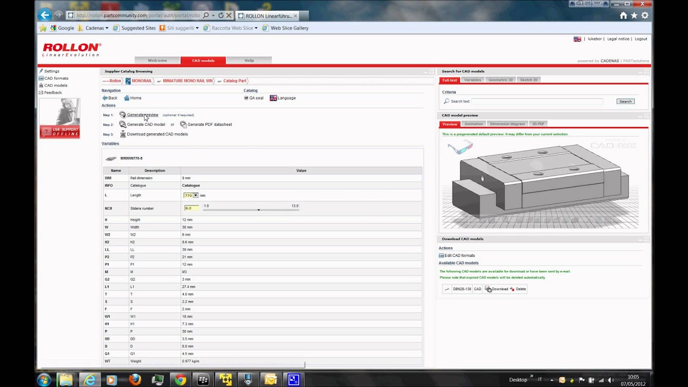
Task: Open Feedback in the left sidebar
Action: [x=50, y=92]
